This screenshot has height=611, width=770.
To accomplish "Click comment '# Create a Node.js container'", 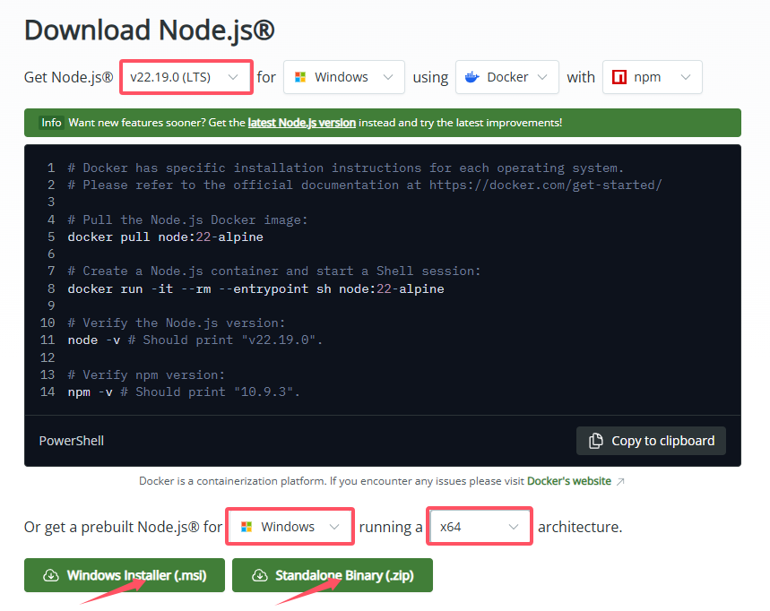I will coord(274,271).
